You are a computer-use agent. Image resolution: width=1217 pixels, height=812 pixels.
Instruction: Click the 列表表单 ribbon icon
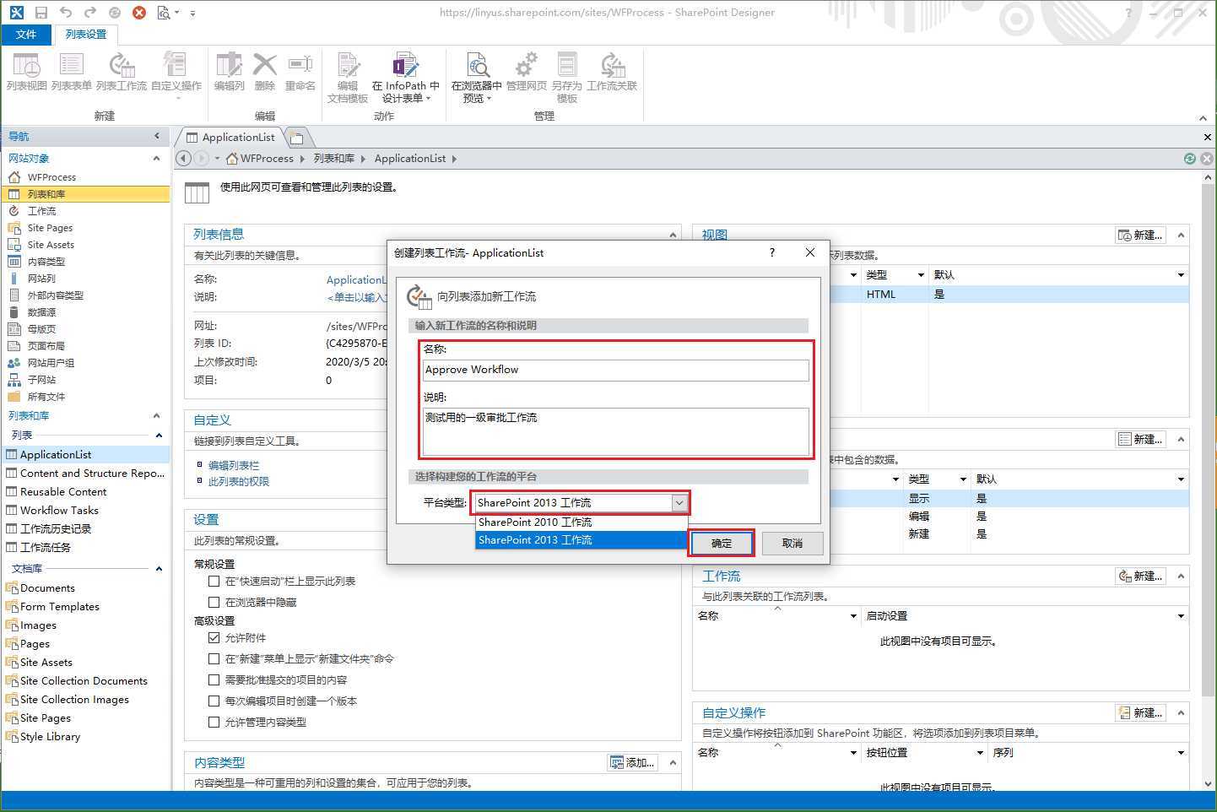[x=71, y=72]
